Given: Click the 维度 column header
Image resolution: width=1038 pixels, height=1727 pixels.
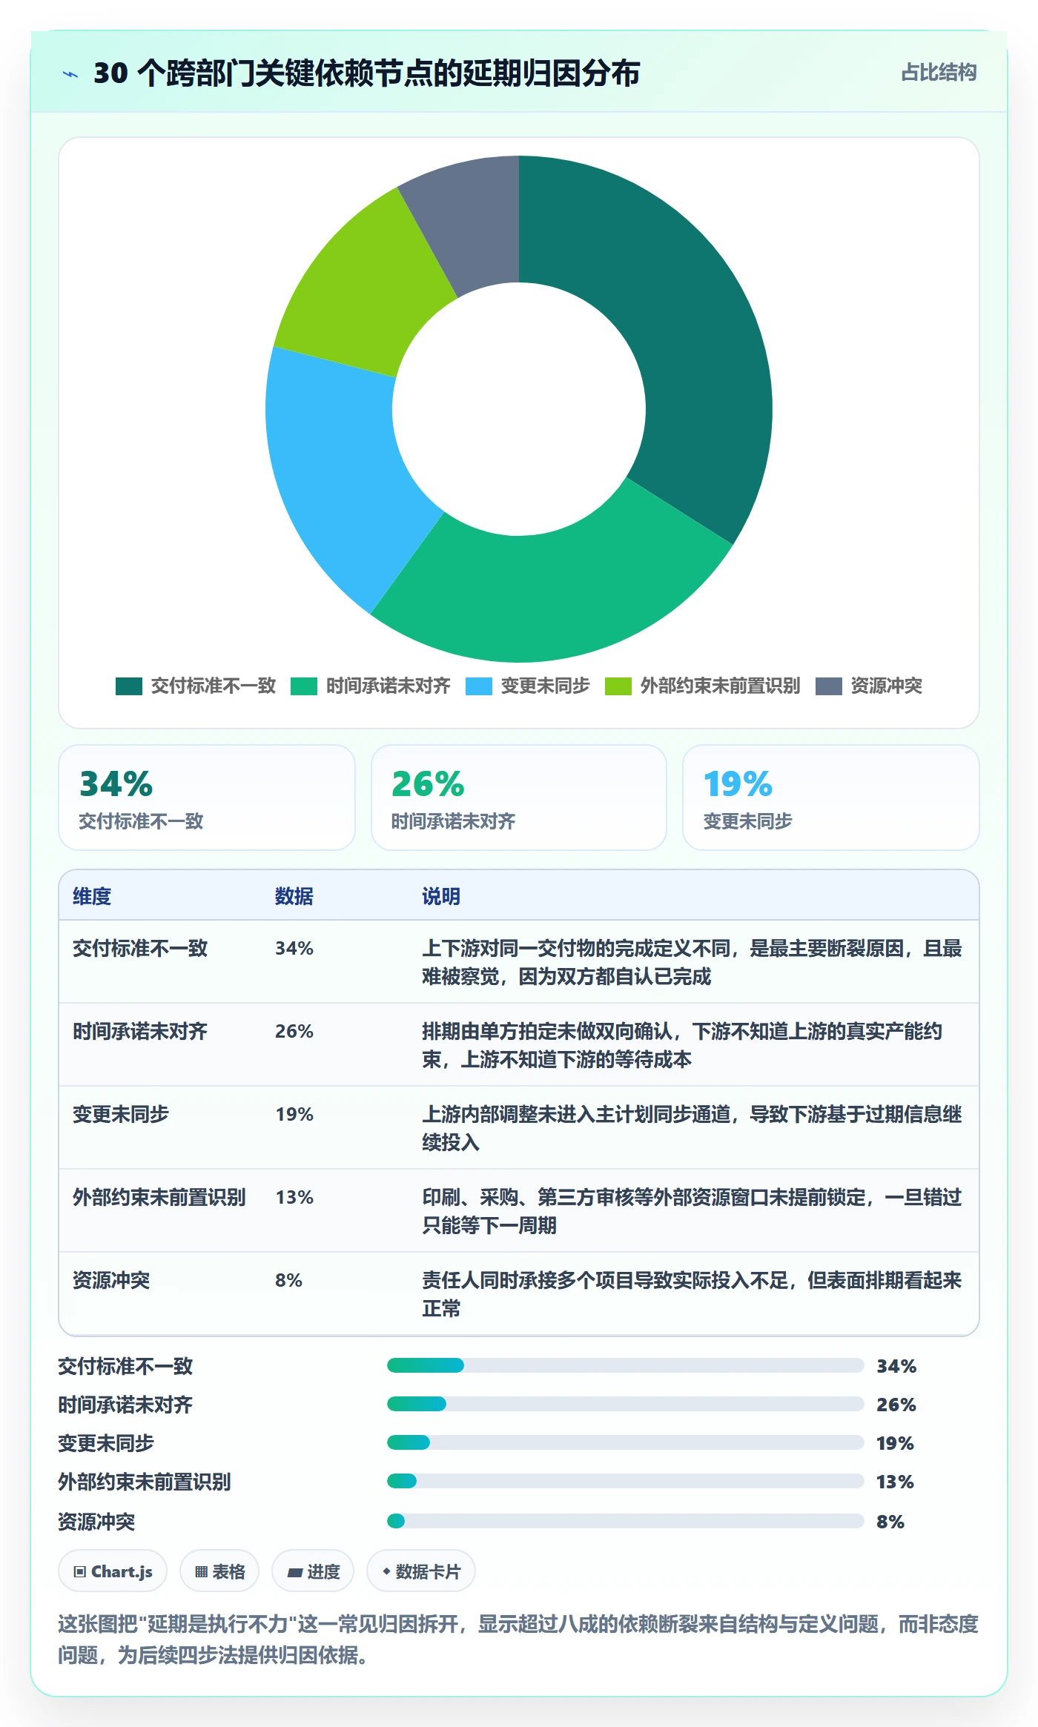Looking at the screenshot, I should tap(92, 896).
